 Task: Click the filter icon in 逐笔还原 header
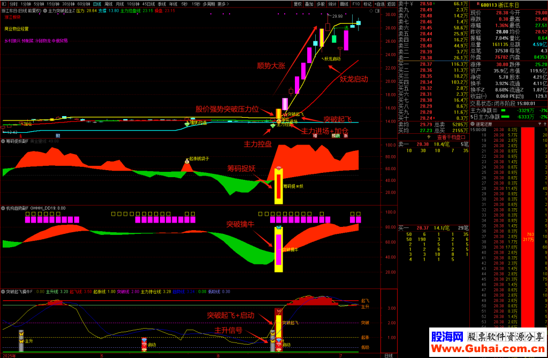point(539,124)
